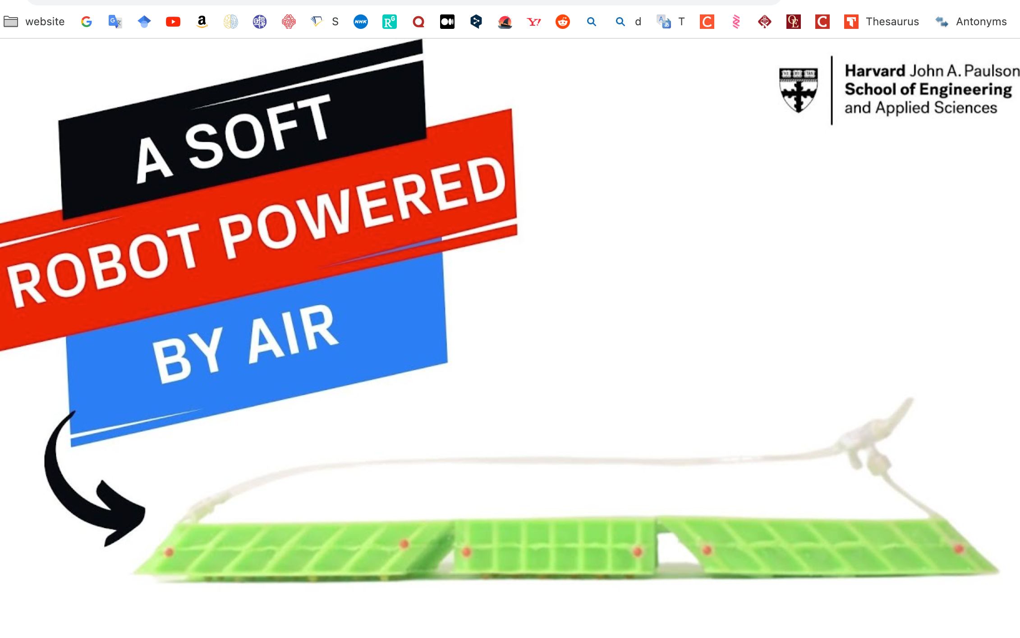Open Google Translate icon
Viewport: 1020px width, 638px height.
[x=115, y=21]
